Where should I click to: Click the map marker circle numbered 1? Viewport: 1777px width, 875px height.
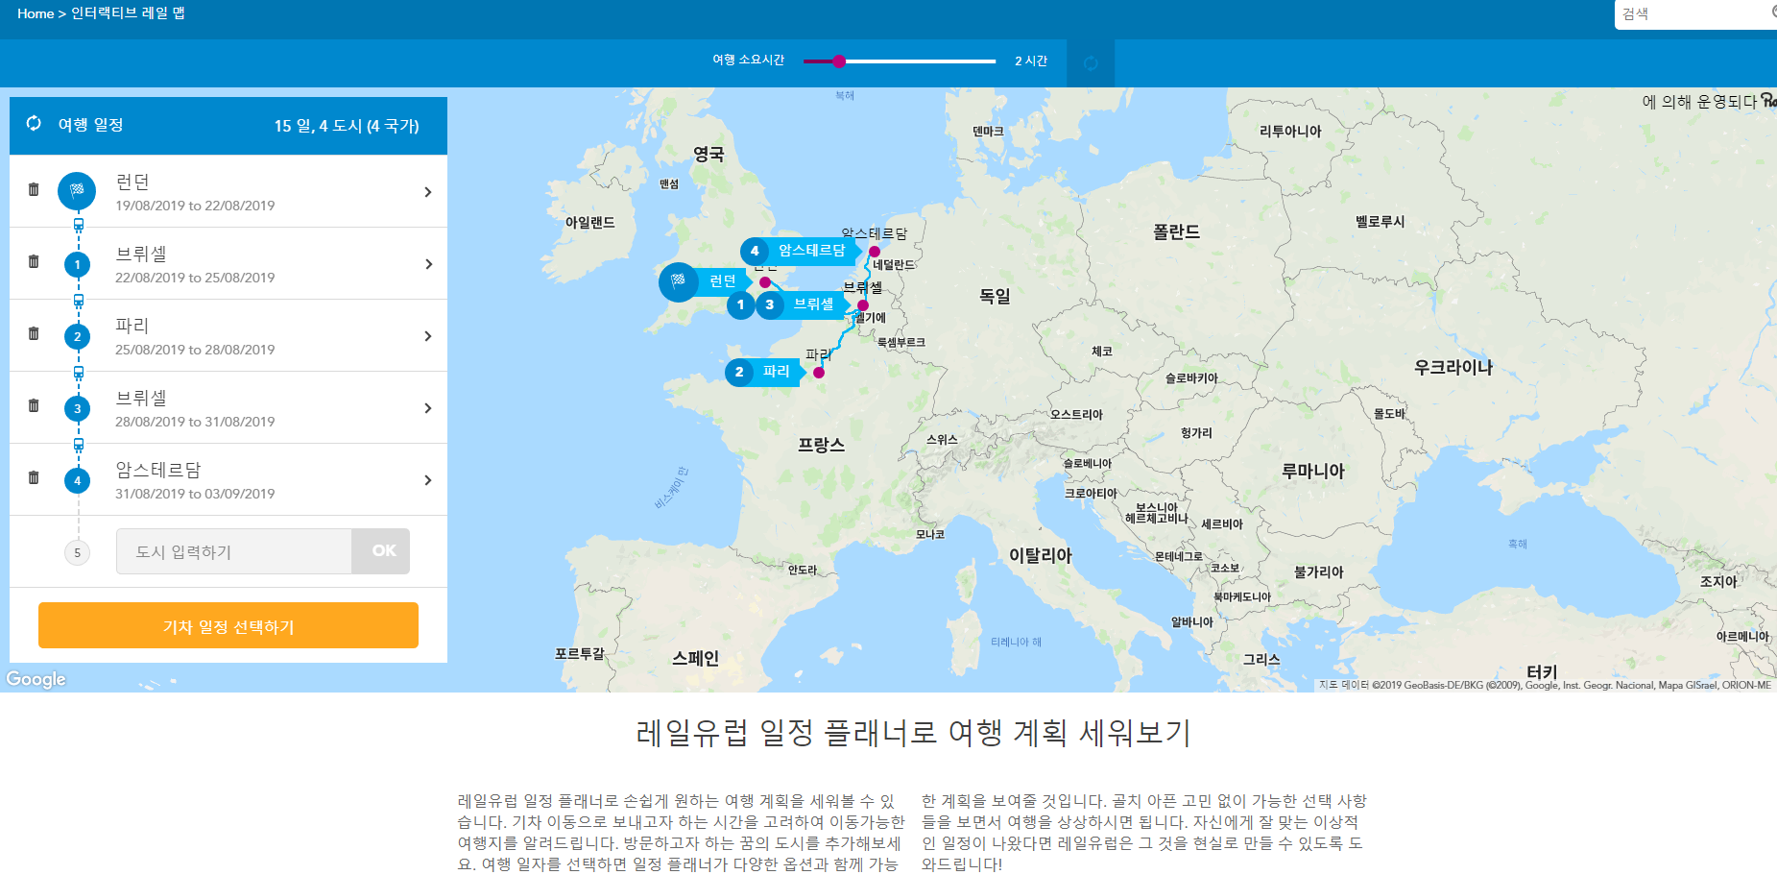(740, 304)
